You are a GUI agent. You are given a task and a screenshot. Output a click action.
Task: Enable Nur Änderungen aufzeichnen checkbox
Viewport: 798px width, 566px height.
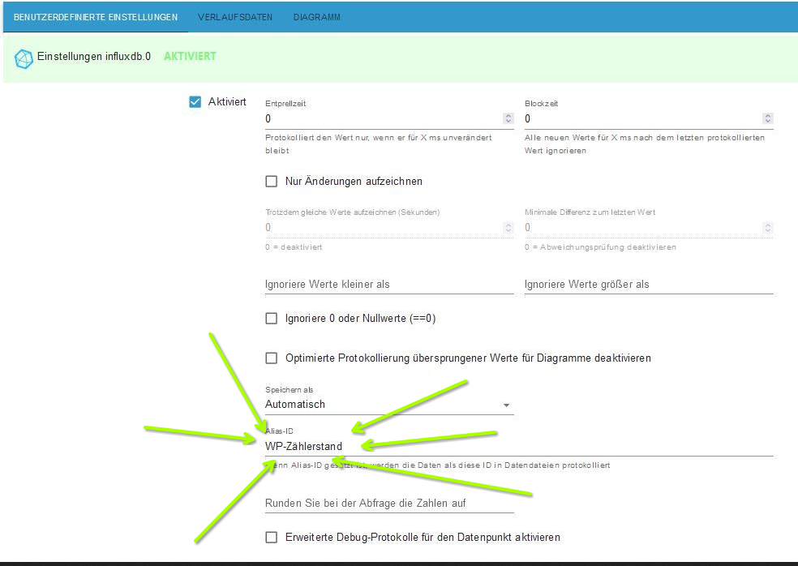pyautogui.click(x=271, y=181)
